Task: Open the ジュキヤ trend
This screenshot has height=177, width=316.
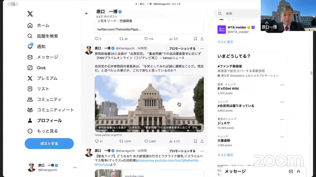Action: [x=224, y=123]
